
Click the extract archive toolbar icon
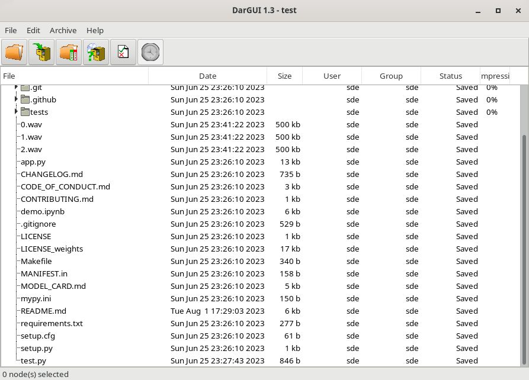[69, 52]
